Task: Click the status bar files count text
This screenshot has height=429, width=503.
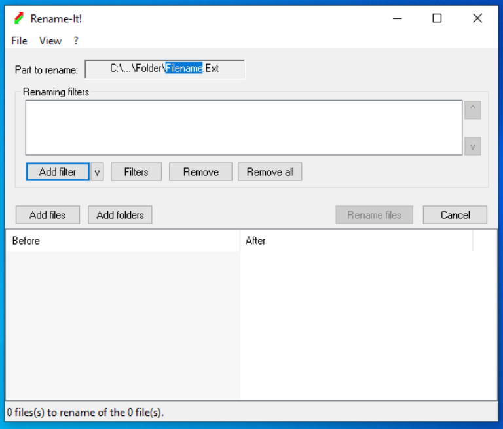Action: click(85, 412)
